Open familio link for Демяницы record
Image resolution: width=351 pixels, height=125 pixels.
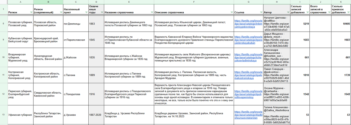(x=248, y=24)
